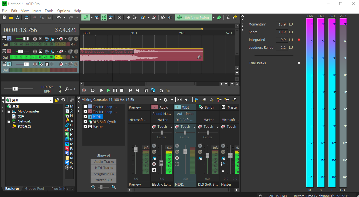The width and height of the screenshot is (359, 197).
Task: Click the Audio Tracks button
Action: [104, 162]
